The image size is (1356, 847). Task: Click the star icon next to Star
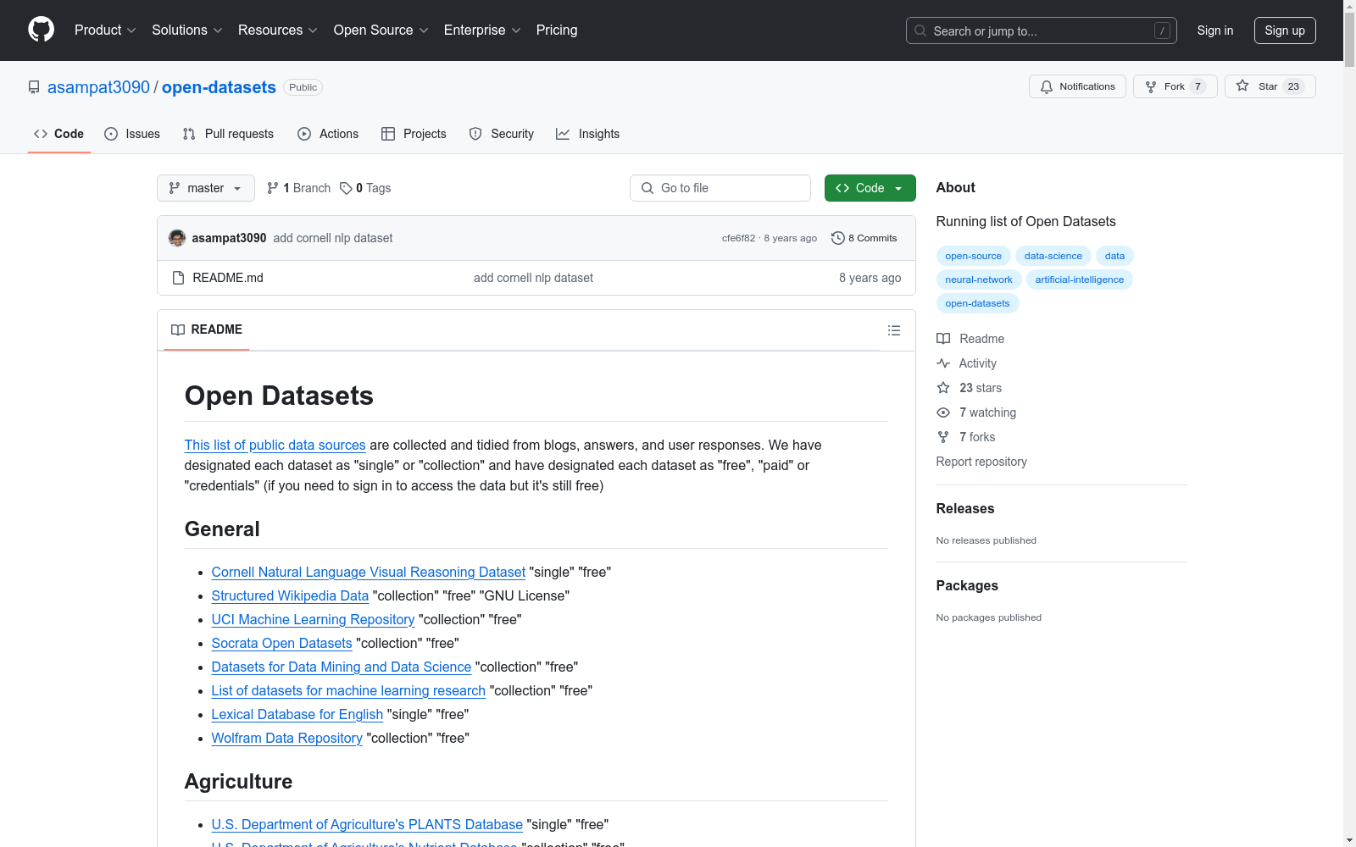(1242, 86)
